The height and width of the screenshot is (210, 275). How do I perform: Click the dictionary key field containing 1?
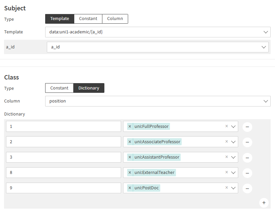(x=64, y=127)
